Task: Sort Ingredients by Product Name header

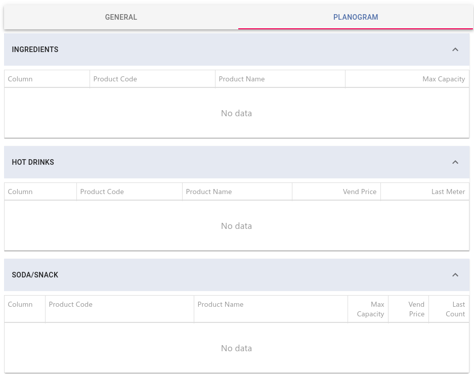Action: click(x=280, y=79)
